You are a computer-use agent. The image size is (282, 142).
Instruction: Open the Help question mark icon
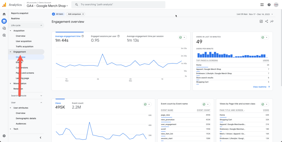tap(269, 5)
